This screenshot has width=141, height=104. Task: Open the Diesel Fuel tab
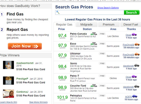(131, 24)
